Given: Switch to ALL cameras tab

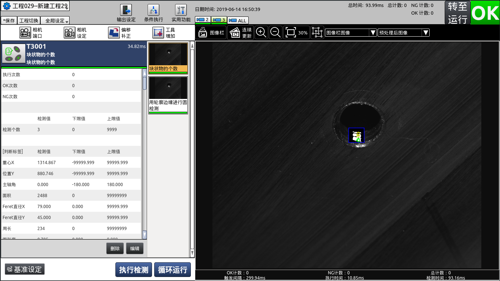Looking at the screenshot, I should tap(238, 21).
